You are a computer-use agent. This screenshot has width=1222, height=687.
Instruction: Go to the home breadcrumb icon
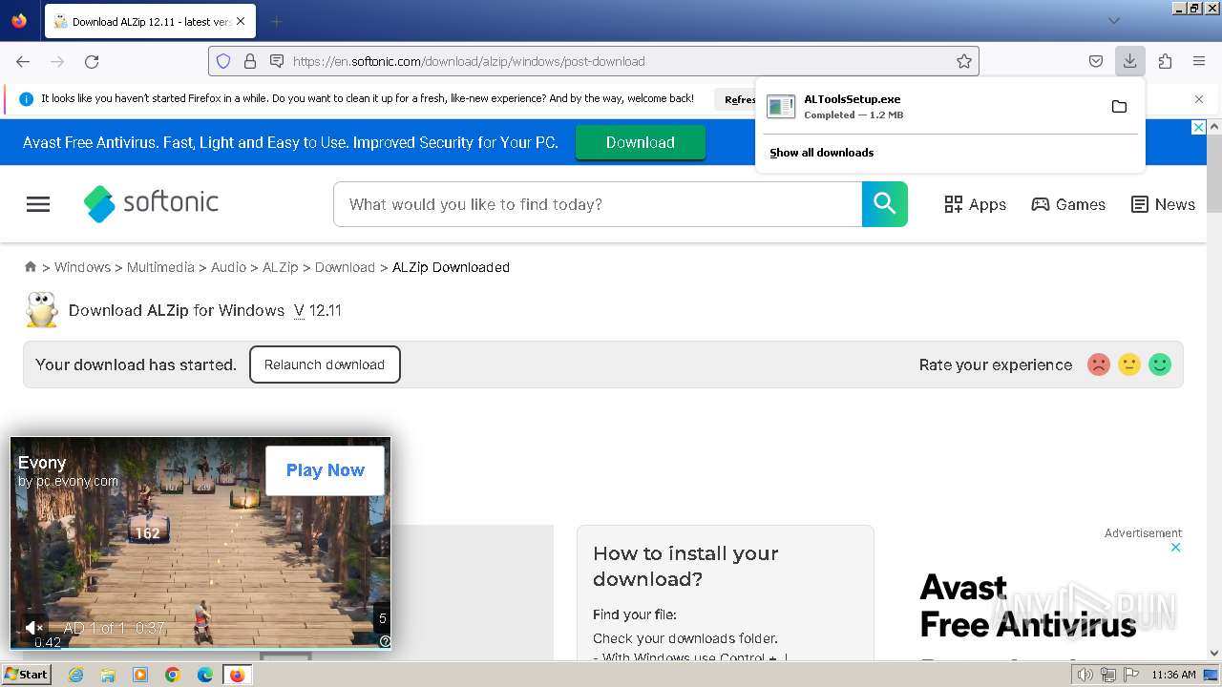pos(31,267)
